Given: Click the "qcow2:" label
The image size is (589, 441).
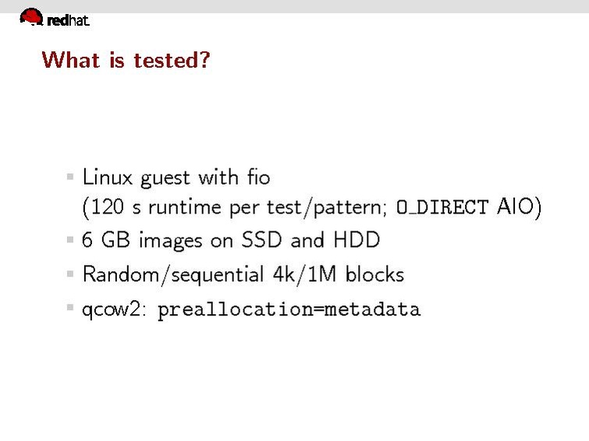Looking at the screenshot, I should (115, 309).
